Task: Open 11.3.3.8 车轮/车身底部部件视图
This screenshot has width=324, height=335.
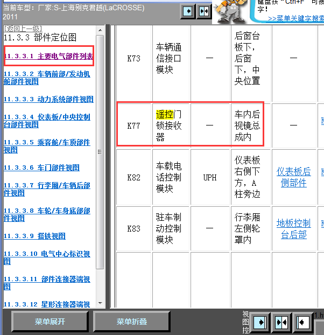Action: (x=47, y=214)
